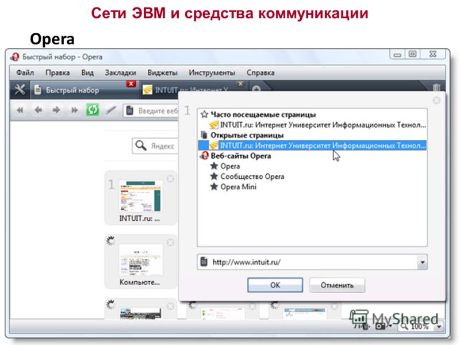
Task: Open the Закладки menu
Action: (120, 72)
